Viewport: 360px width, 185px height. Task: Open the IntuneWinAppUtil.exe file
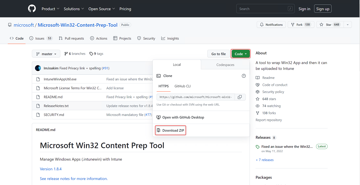(x=60, y=79)
